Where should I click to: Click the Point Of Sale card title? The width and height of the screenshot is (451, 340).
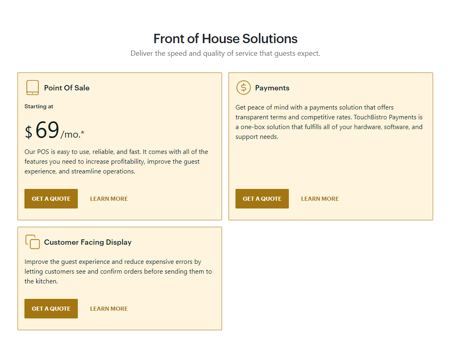[67, 88]
